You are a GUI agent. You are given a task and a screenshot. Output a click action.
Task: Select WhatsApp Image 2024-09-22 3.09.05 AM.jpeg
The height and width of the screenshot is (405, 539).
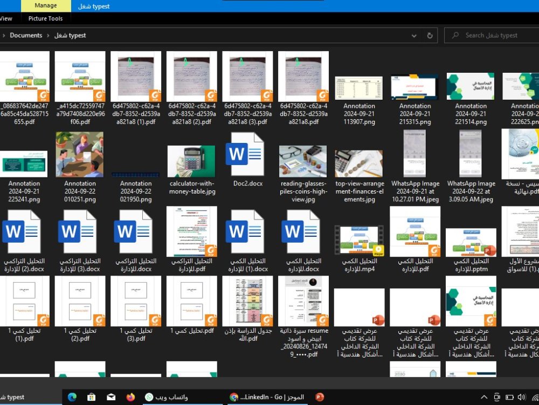point(471,167)
